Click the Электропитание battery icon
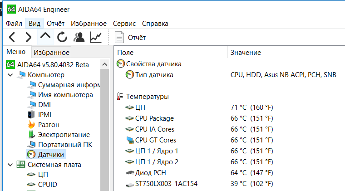The width and height of the screenshot is (345, 191). click(32, 134)
